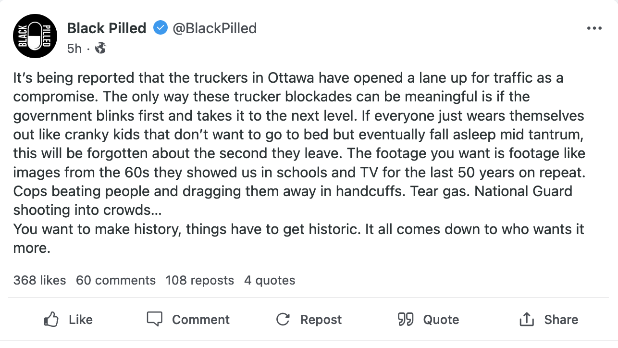This screenshot has height=348, width=618.
Task: Click the quotation marks Quote icon
Action: point(406,320)
